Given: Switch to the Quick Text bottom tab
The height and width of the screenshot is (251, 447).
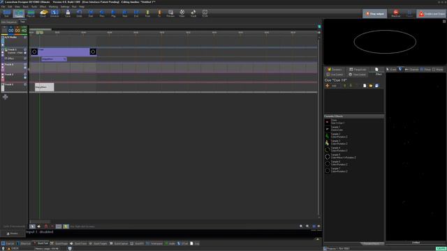Looking at the screenshot, I should (41, 243).
